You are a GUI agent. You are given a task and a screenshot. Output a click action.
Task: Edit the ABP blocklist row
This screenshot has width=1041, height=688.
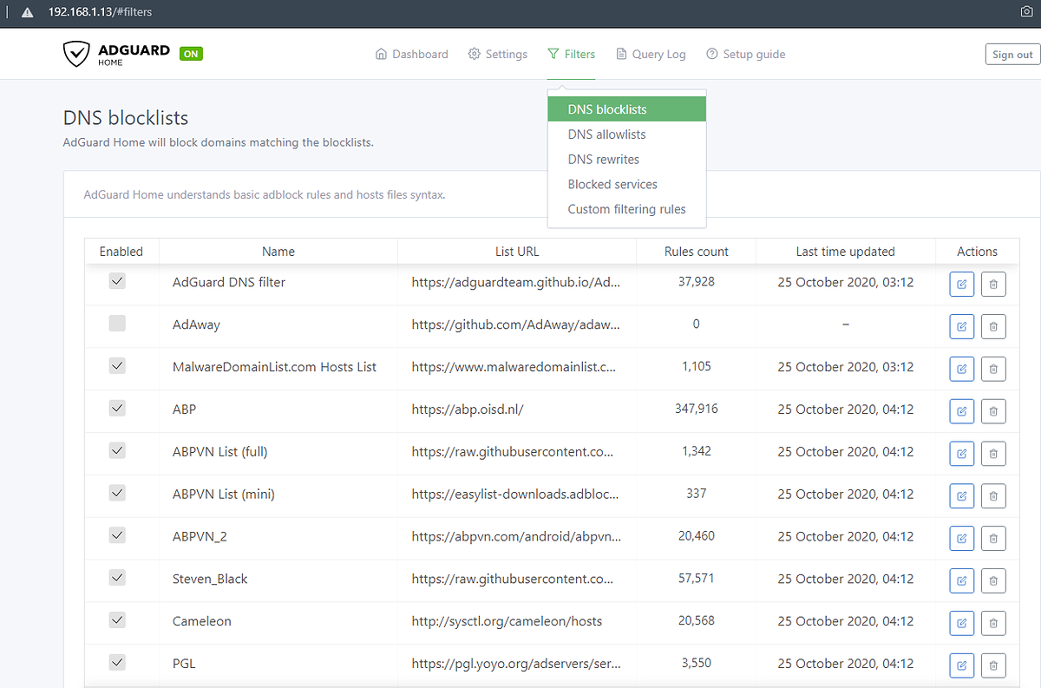[961, 411]
